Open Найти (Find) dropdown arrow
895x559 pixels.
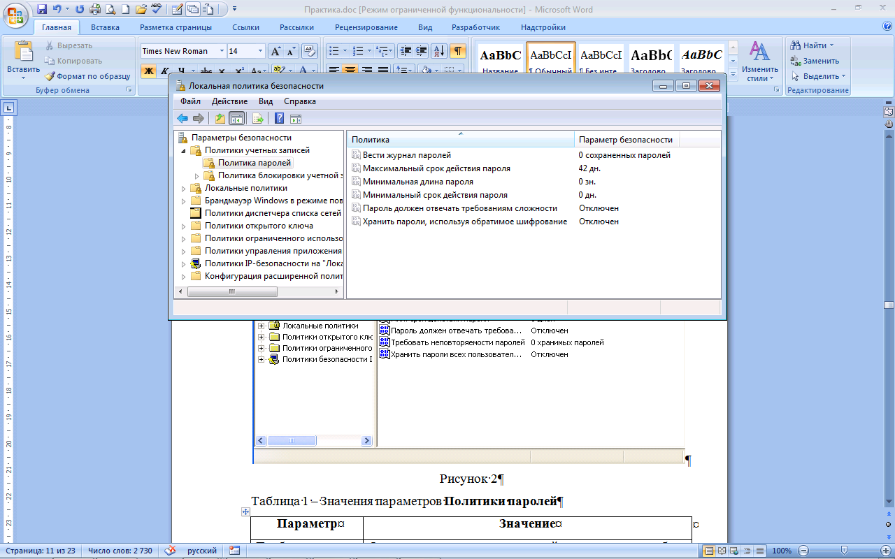click(x=831, y=45)
